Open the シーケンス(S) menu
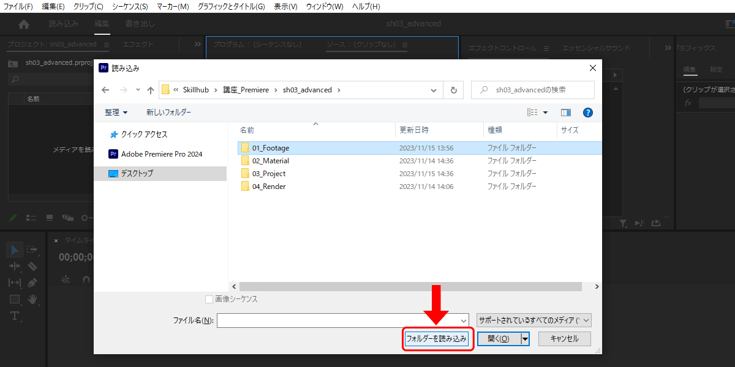The width and height of the screenshot is (735, 367). (x=130, y=6)
